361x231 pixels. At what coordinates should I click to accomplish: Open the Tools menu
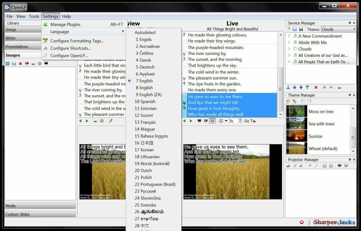[34, 16]
